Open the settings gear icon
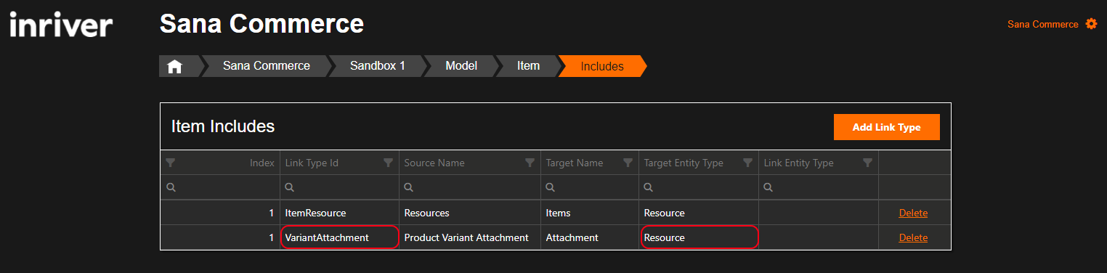This screenshot has width=1107, height=273. [x=1091, y=24]
